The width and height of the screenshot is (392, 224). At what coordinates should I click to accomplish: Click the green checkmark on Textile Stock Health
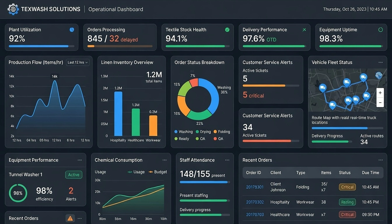point(227,29)
